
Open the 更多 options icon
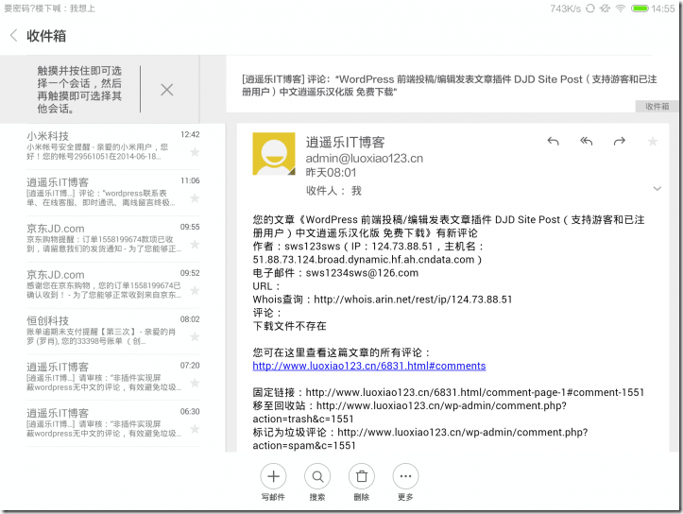click(405, 476)
